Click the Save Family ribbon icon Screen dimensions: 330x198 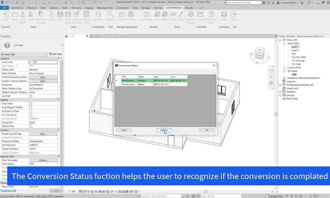click(x=68, y=18)
